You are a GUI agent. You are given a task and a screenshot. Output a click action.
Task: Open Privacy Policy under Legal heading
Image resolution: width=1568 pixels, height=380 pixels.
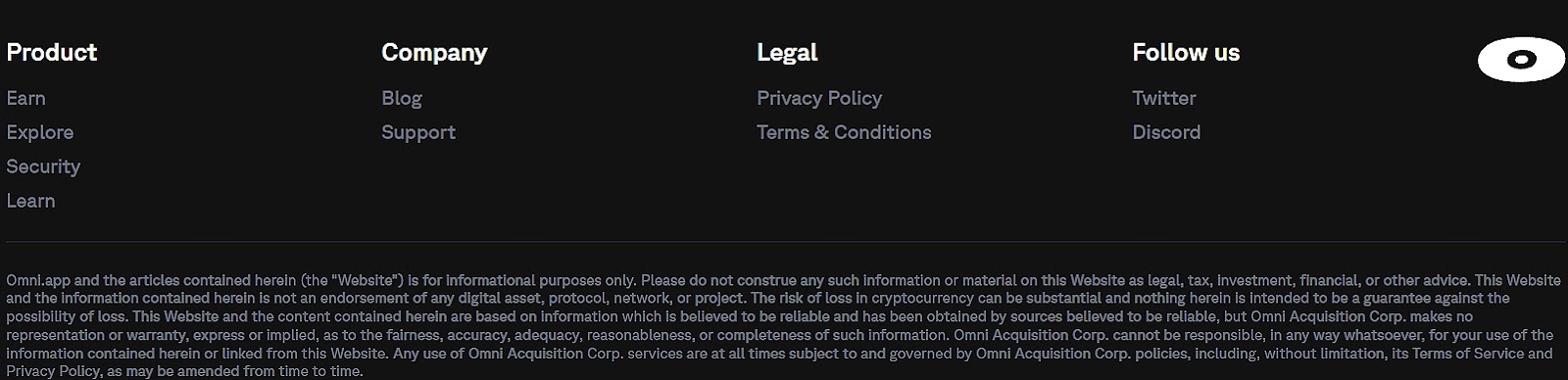[x=819, y=98]
